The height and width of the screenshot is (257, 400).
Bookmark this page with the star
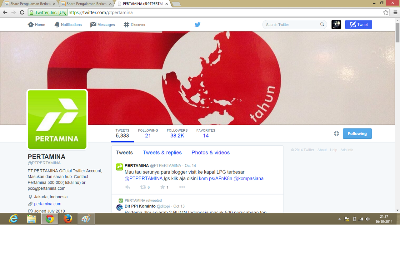386,12
